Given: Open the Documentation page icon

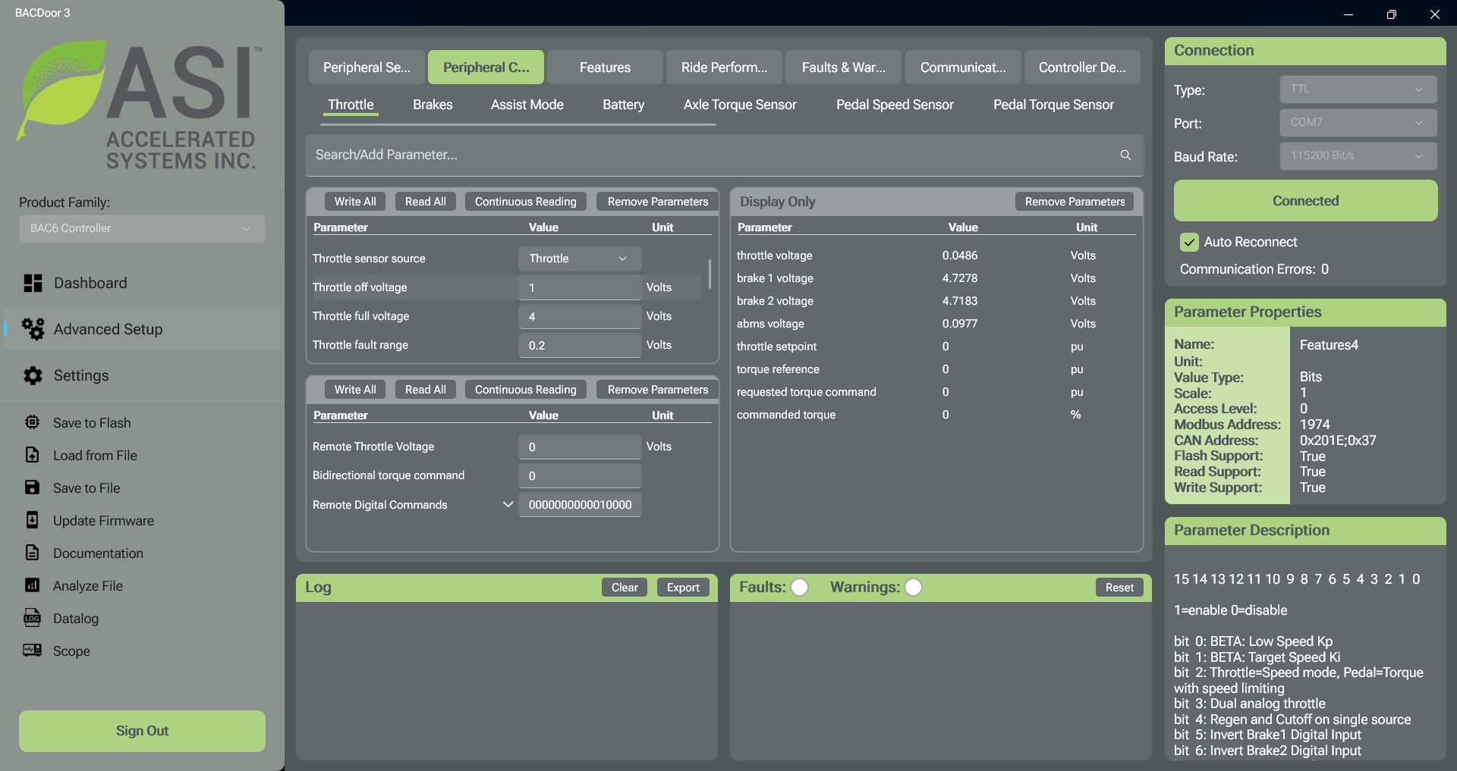Looking at the screenshot, I should [32, 553].
